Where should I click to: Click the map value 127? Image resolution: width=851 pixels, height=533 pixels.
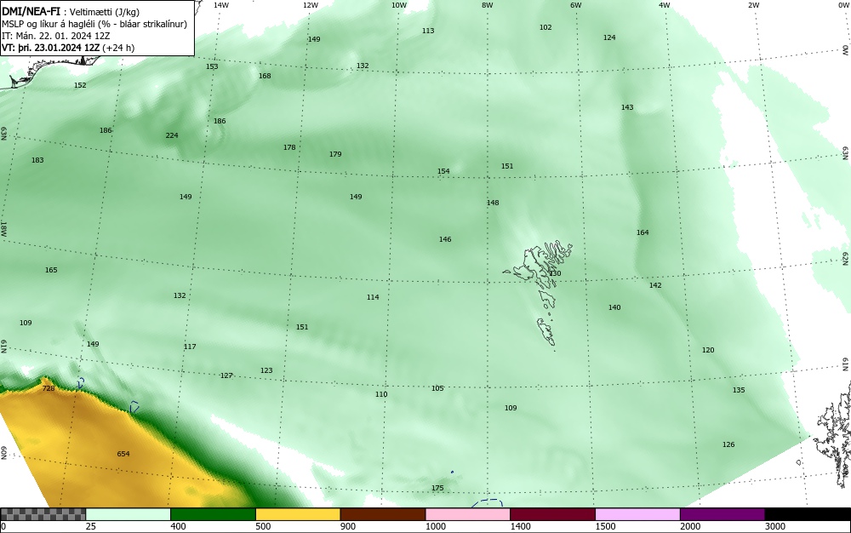pos(226,375)
